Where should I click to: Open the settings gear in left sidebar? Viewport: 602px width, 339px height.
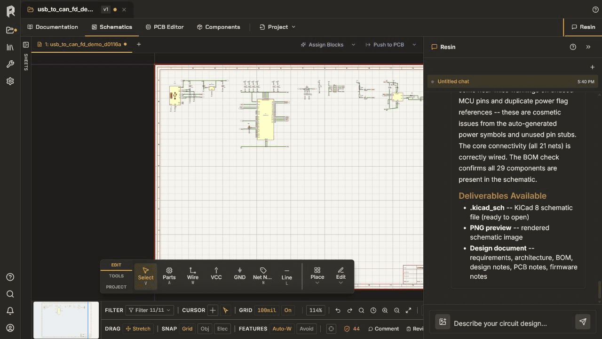point(10,81)
